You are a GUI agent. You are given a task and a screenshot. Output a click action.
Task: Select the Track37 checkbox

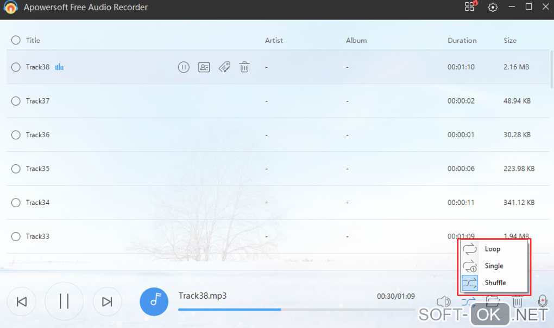[x=16, y=101]
